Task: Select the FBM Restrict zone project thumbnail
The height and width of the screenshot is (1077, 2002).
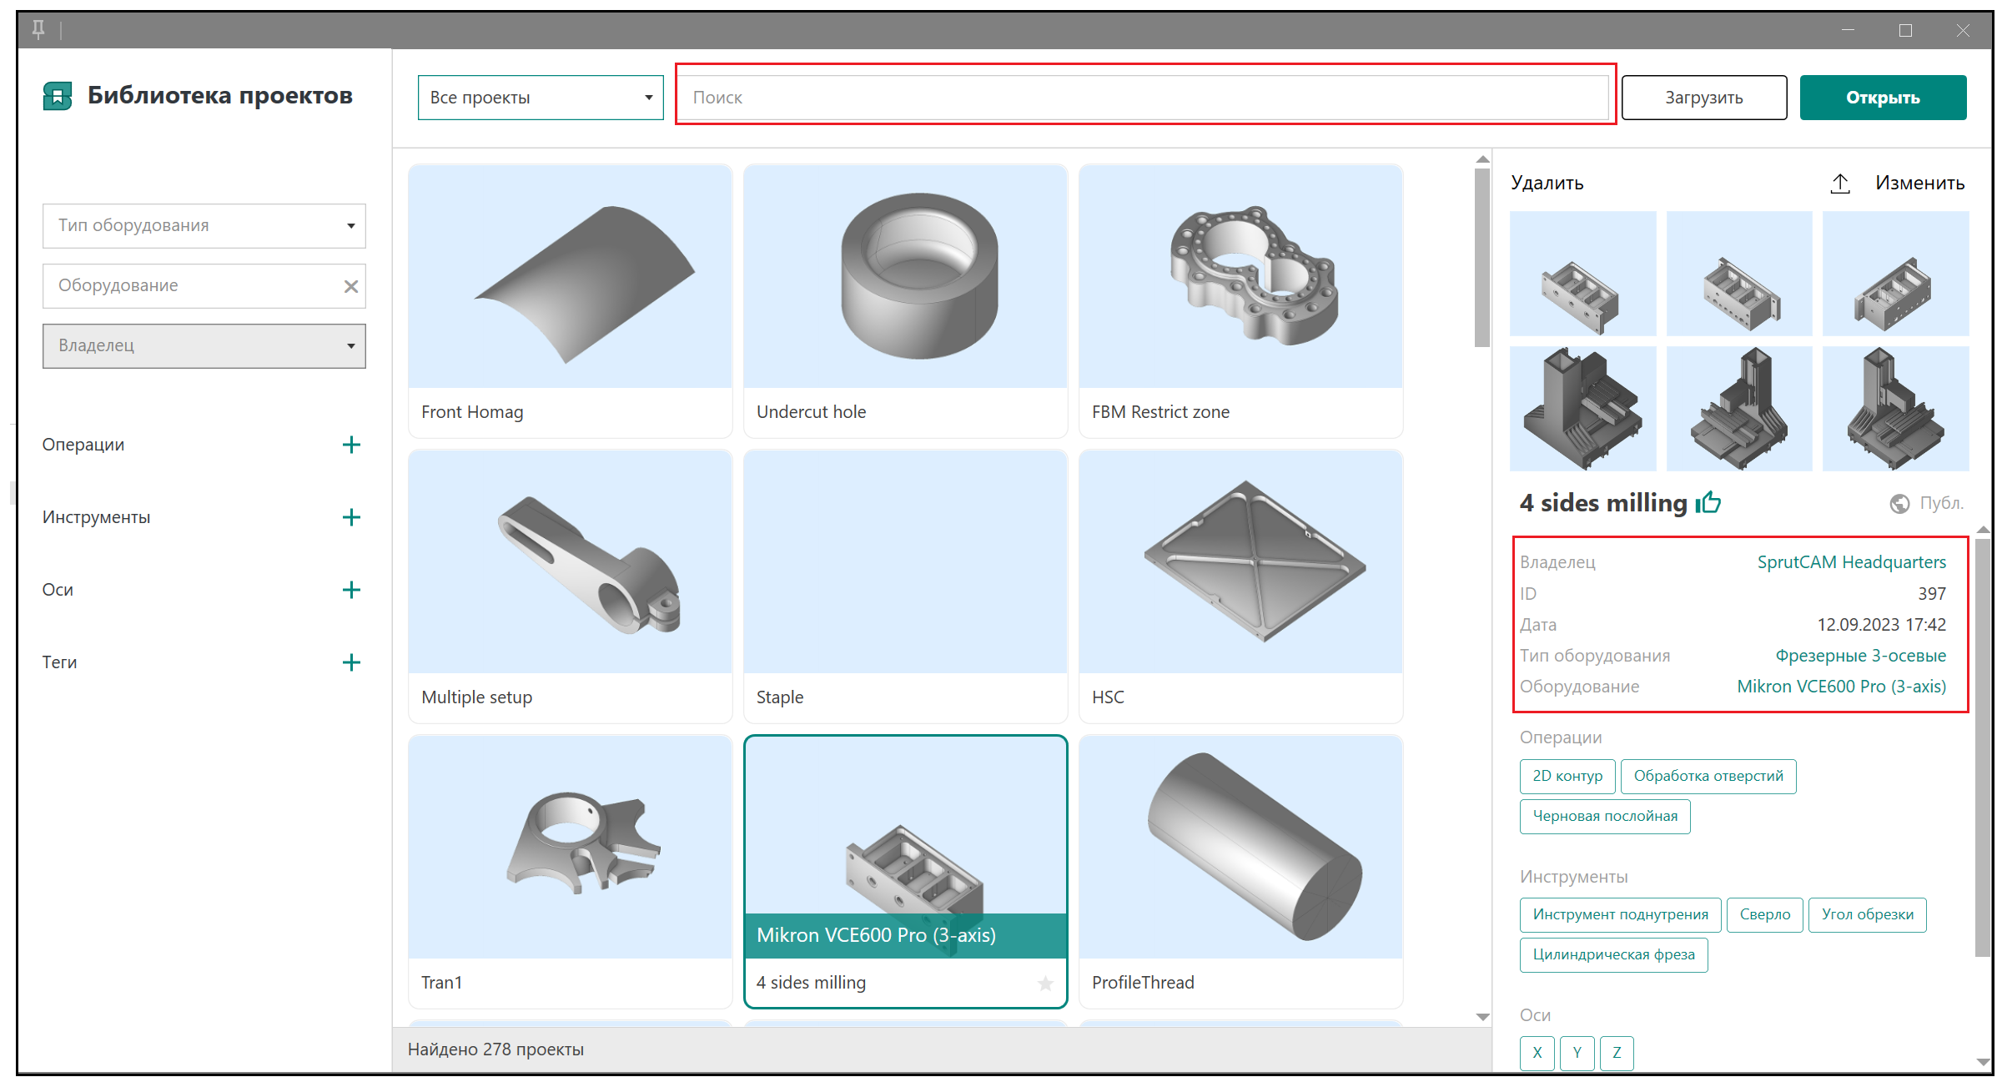Action: coord(1240,277)
